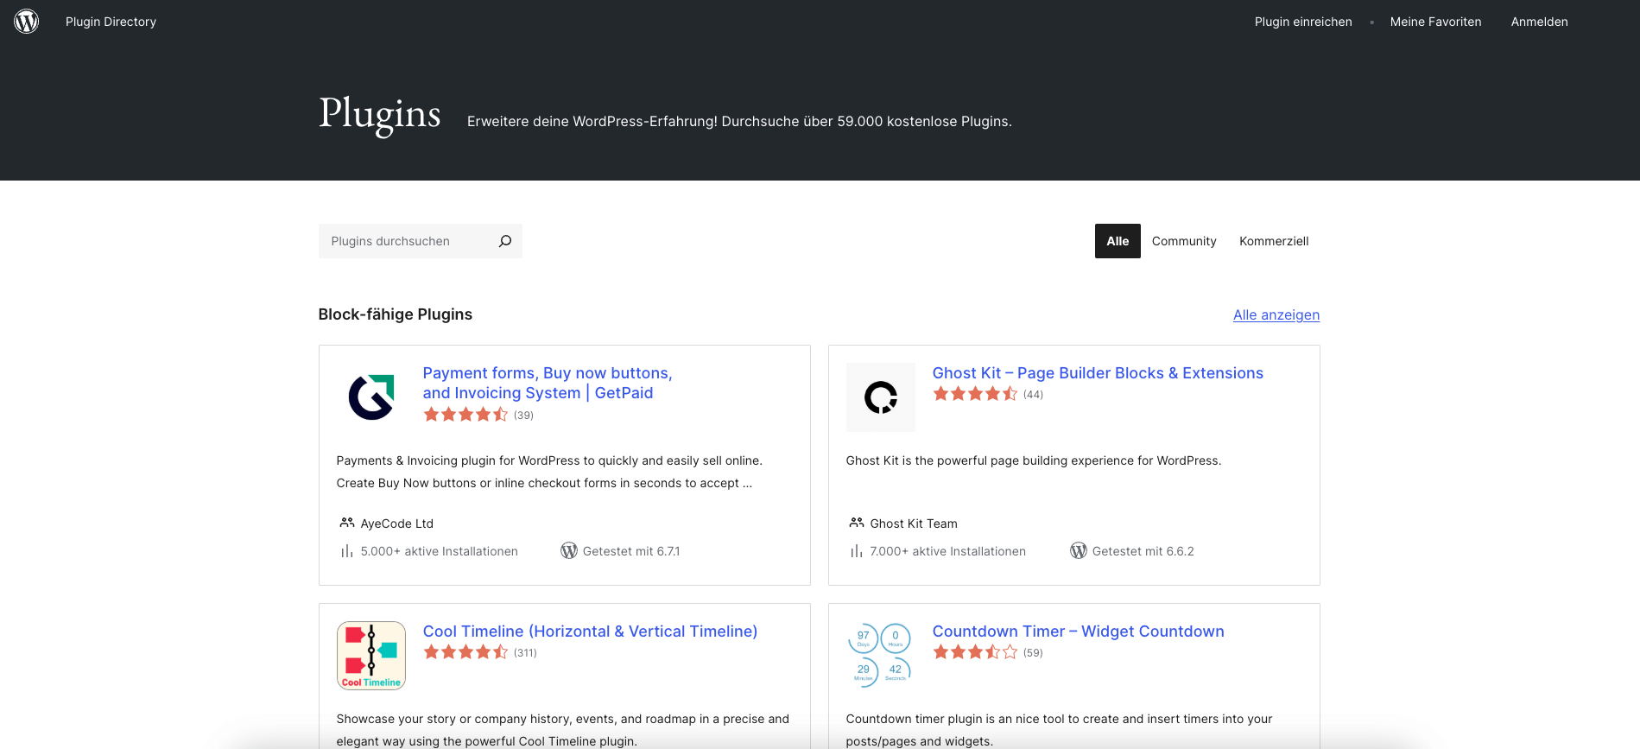Click Ghost Kit description text

click(x=1034, y=460)
